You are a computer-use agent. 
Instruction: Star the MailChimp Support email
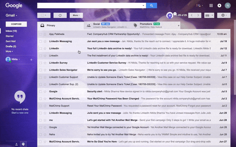click(45, 106)
